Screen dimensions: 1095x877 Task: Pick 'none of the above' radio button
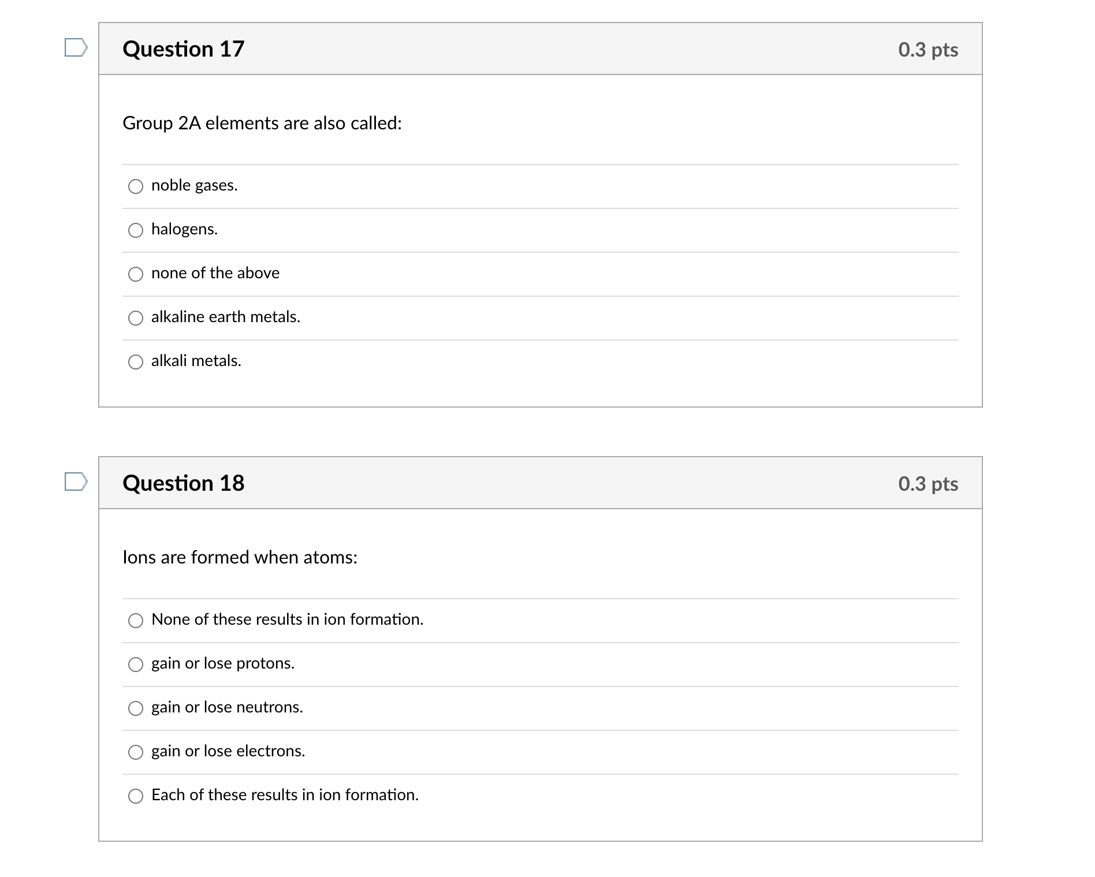[x=136, y=274]
